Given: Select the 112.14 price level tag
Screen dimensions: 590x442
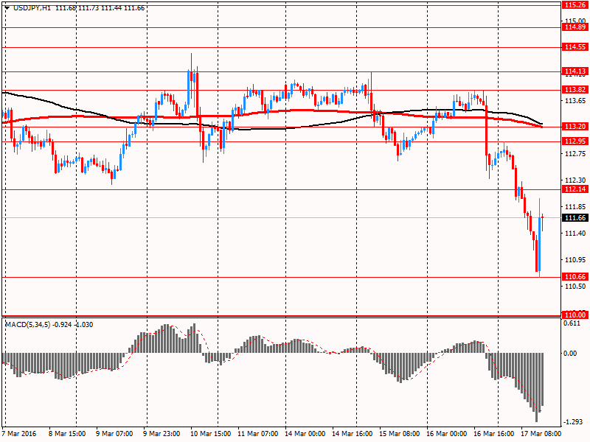Looking at the screenshot, I should click(575, 189).
